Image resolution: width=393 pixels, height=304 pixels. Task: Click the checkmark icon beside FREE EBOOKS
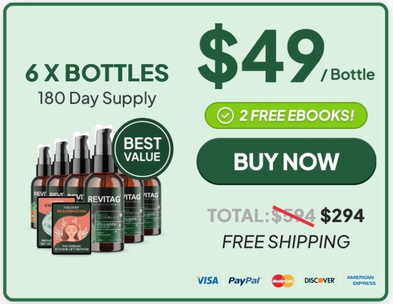tap(225, 116)
